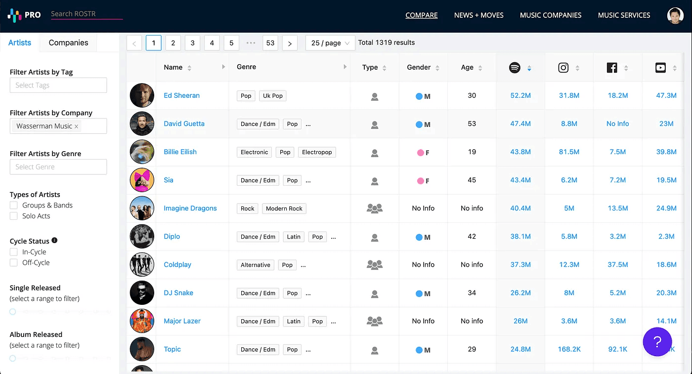Go to page 2

tap(173, 43)
